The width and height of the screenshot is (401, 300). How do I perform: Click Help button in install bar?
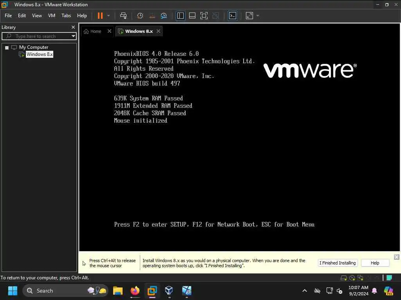point(375,263)
